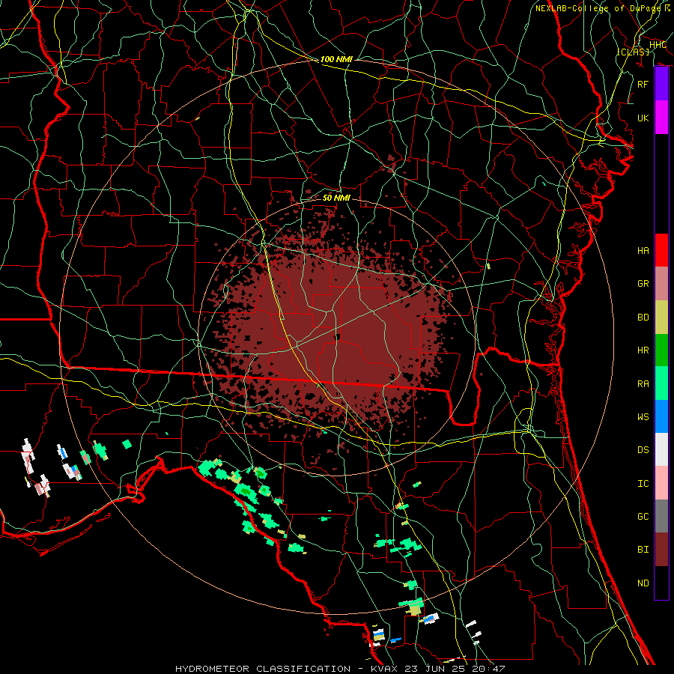
Task: Click the DS legend label
Action: pos(643,450)
